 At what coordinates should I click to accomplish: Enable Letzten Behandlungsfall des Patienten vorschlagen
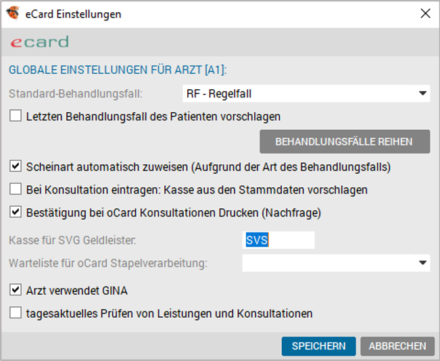click(x=16, y=116)
